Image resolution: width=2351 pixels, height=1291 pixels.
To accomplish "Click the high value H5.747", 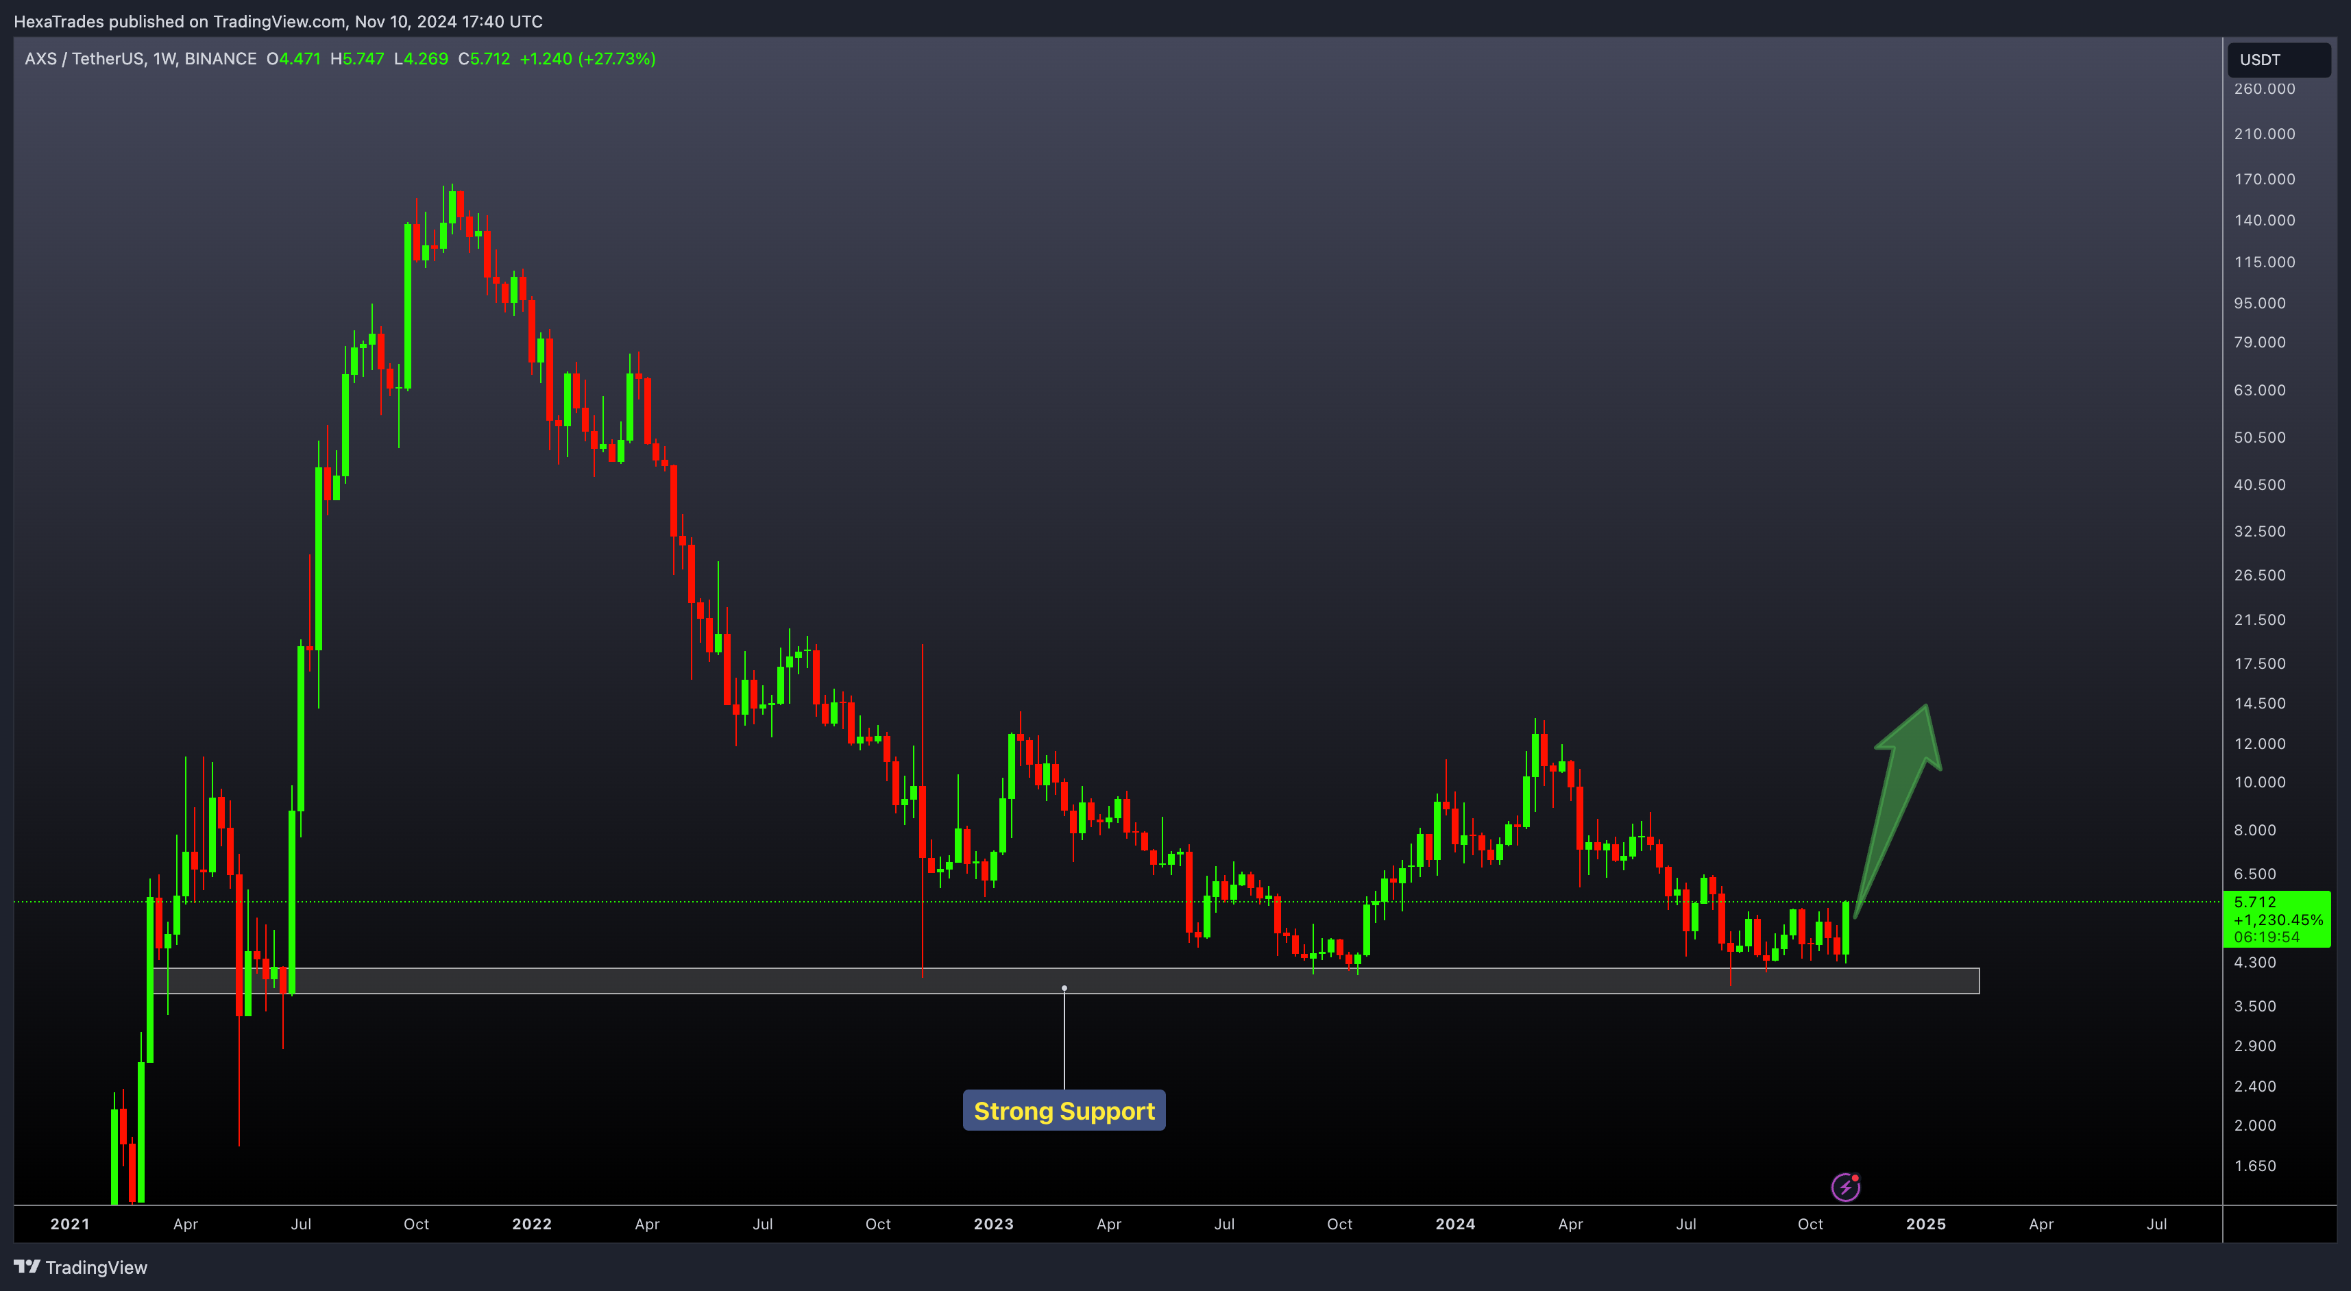I will point(357,58).
